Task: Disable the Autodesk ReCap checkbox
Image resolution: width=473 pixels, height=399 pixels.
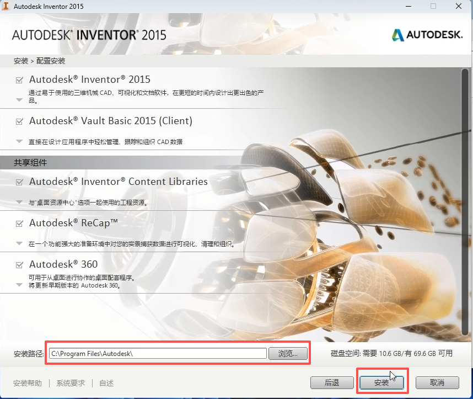Action: pyautogui.click(x=20, y=223)
